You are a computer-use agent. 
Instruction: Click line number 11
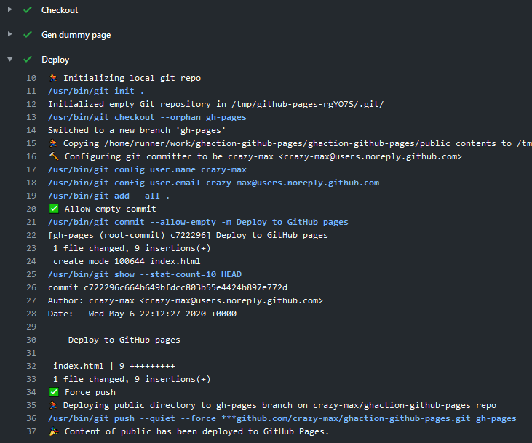click(31, 91)
